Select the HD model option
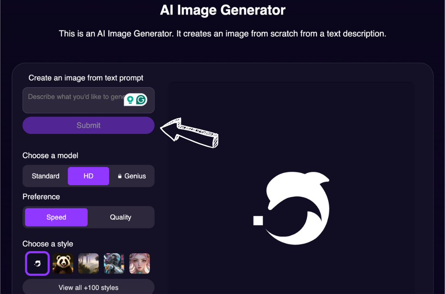The image size is (445, 294). [88, 176]
